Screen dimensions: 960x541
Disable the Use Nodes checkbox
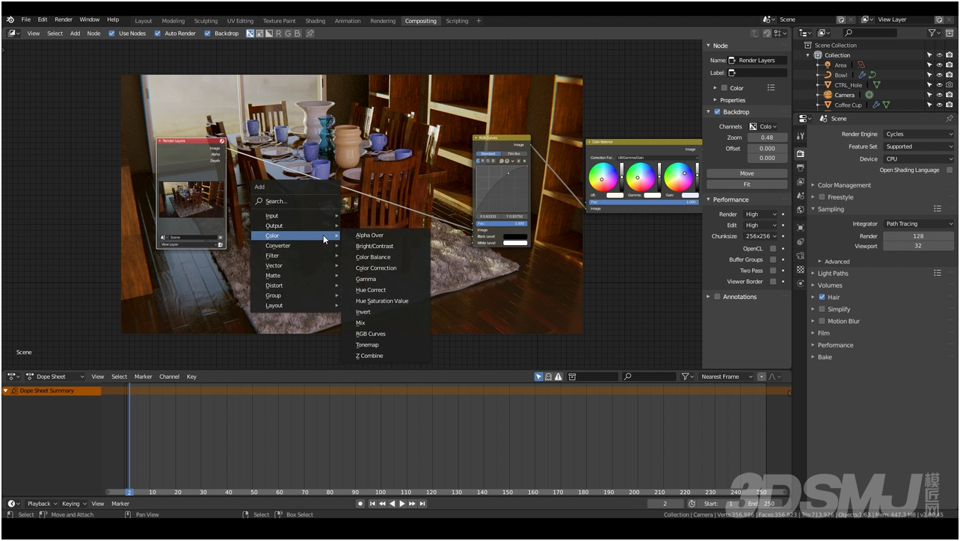click(112, 33)
